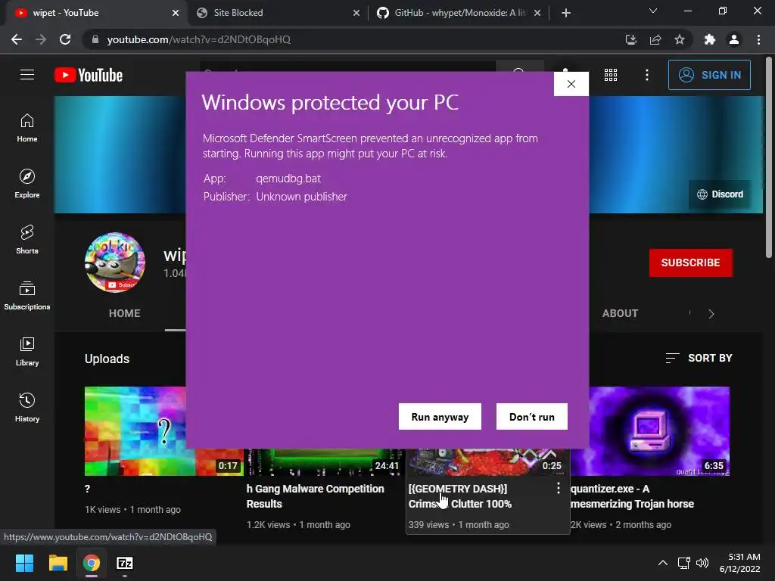Image resolution: width=775 pixels, height=581 pixels.
Task: Reload the YouTube page
Action: pos(65,39)
